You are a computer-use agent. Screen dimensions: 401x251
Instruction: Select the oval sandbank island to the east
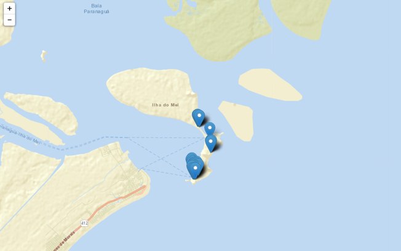click(x=270, y=85)
